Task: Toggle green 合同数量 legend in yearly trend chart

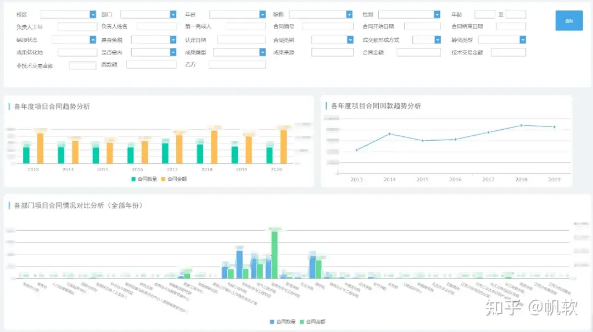Action: click(x=144, y=179)
